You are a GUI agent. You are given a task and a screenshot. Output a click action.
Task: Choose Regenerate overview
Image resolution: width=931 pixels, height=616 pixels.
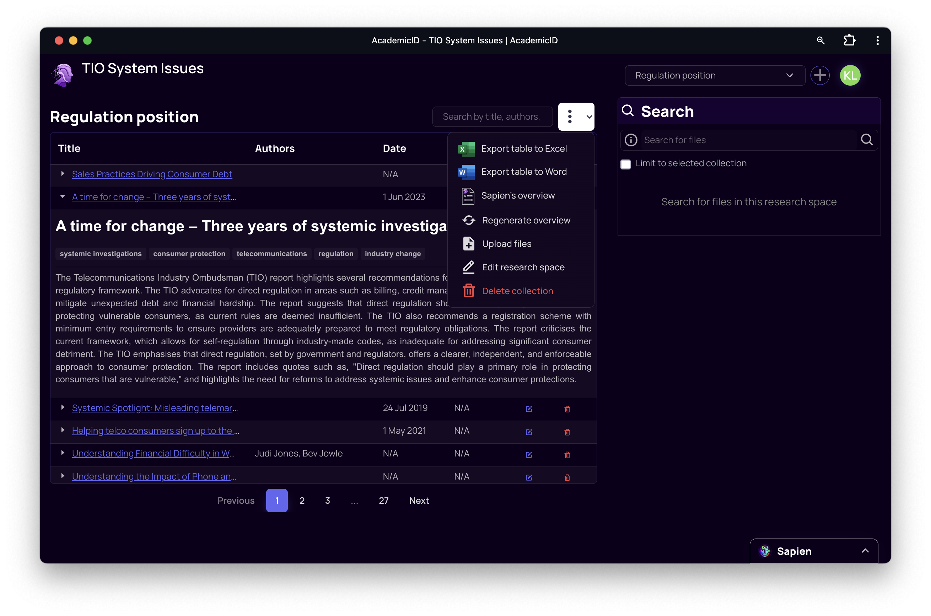click(520, 220)
